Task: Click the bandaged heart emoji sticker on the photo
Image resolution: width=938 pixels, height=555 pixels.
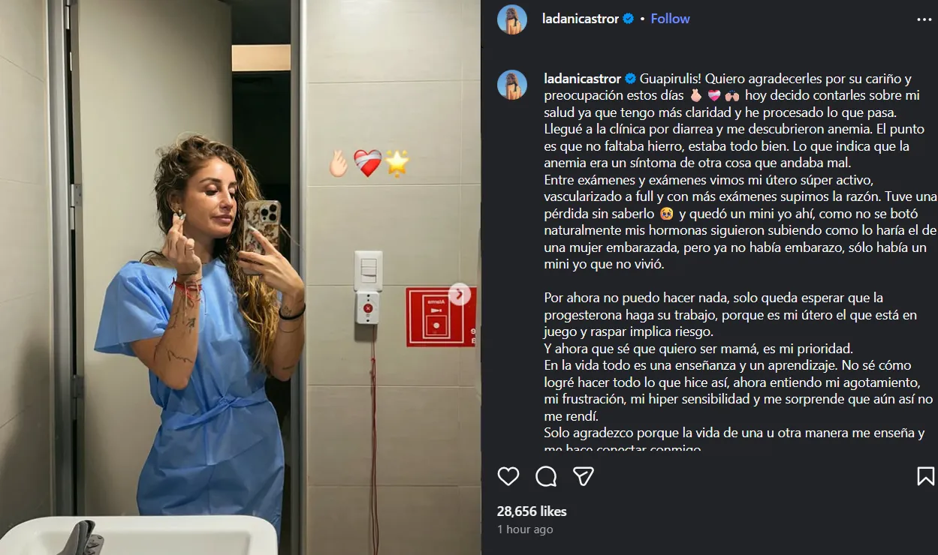Action: 367,163
